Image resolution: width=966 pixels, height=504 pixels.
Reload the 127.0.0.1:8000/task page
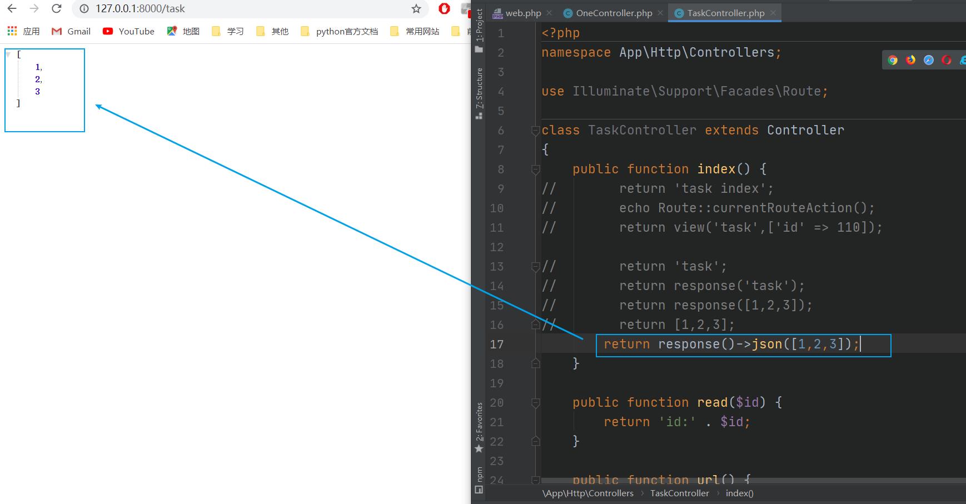[x=56, y=8]
